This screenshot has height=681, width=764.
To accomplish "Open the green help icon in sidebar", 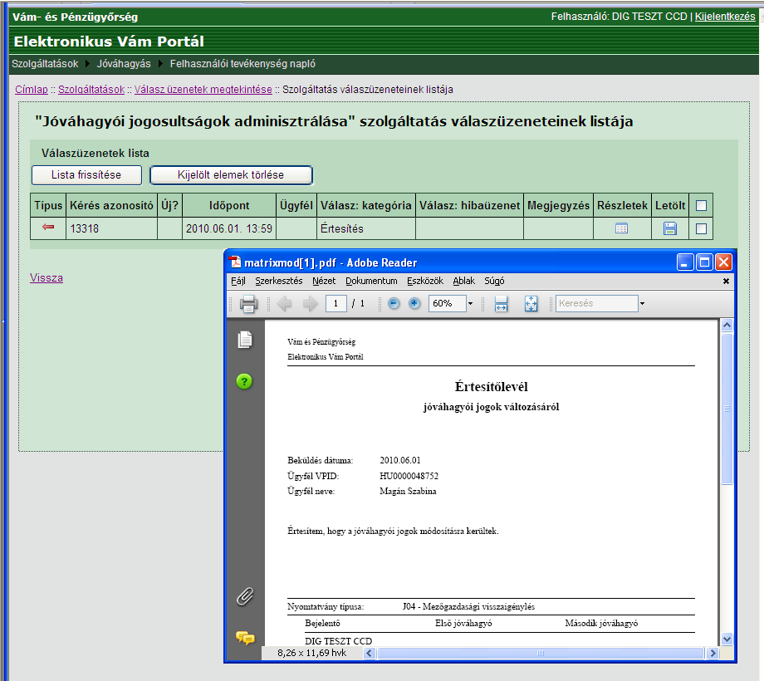I will (x=244, y=381).
